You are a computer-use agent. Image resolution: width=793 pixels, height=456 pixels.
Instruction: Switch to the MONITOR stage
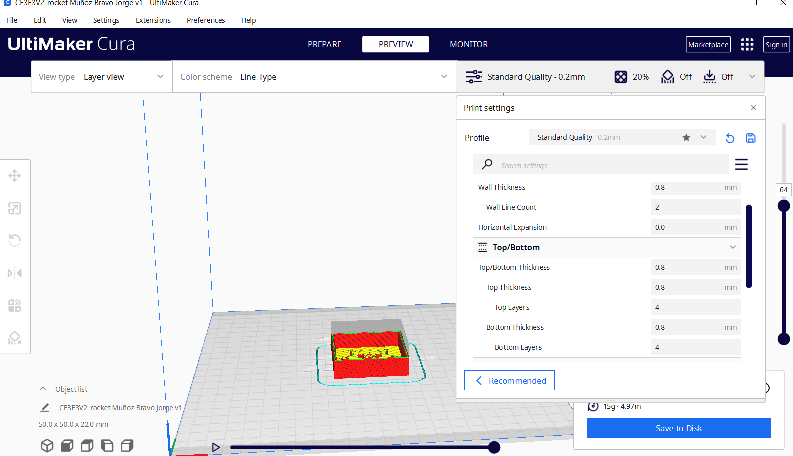click(x=469, y=44)
